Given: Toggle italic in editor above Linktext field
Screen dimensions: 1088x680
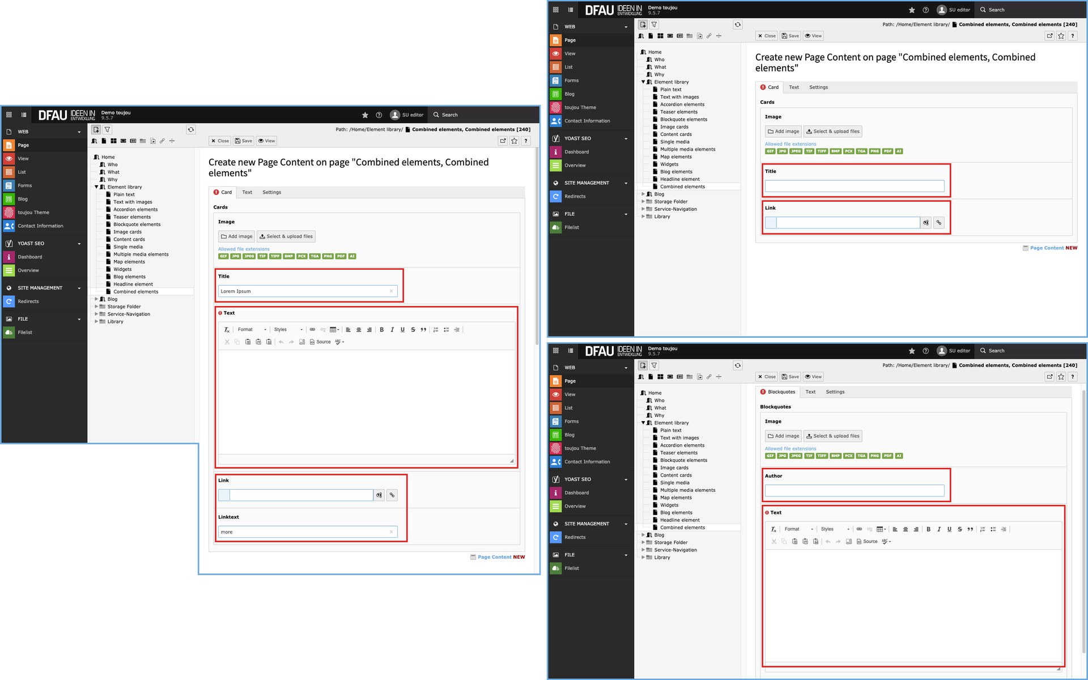Looking at the screenshot, I should point(392,330).
